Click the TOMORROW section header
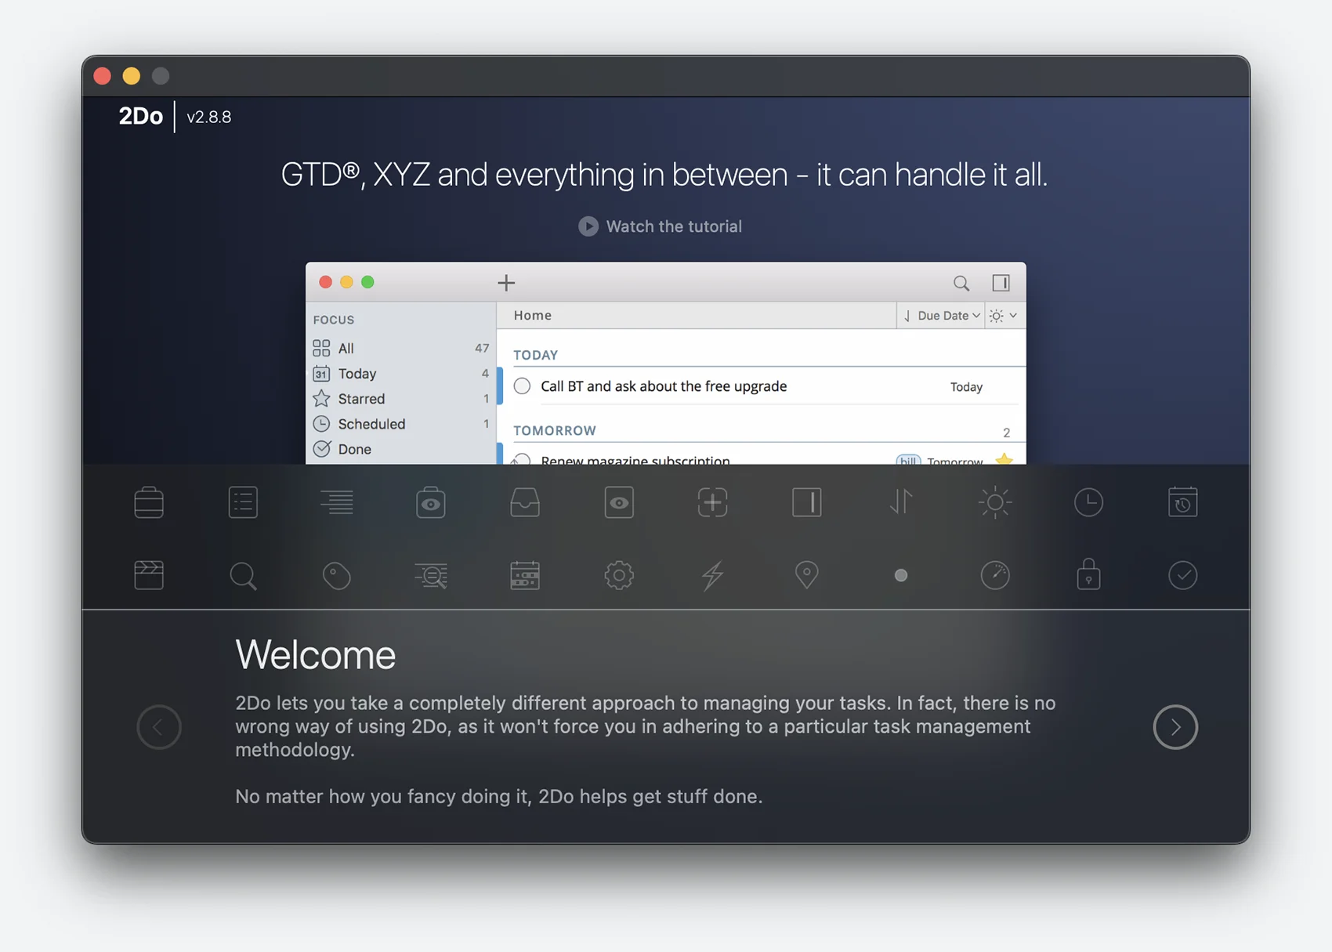Image resolution: width=1332 pixels, height=952 pixels. pos(555,431)
